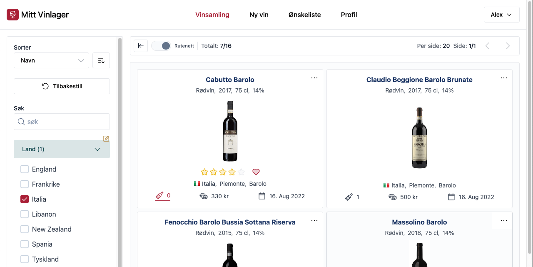Open the Alex account dropdown
Viewport: 533px width, 267px height.
click(501, 14)
